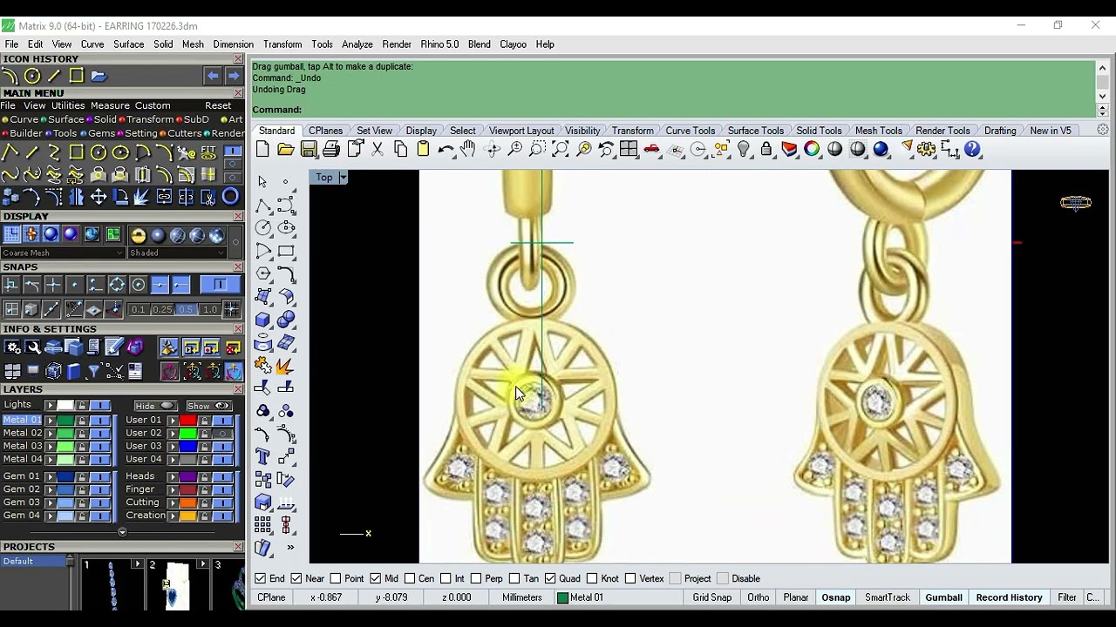The height and width of the screenshot is (627, 1116).
Task: Click the Show button in Layers panel
Action: [x=208, y=406]
